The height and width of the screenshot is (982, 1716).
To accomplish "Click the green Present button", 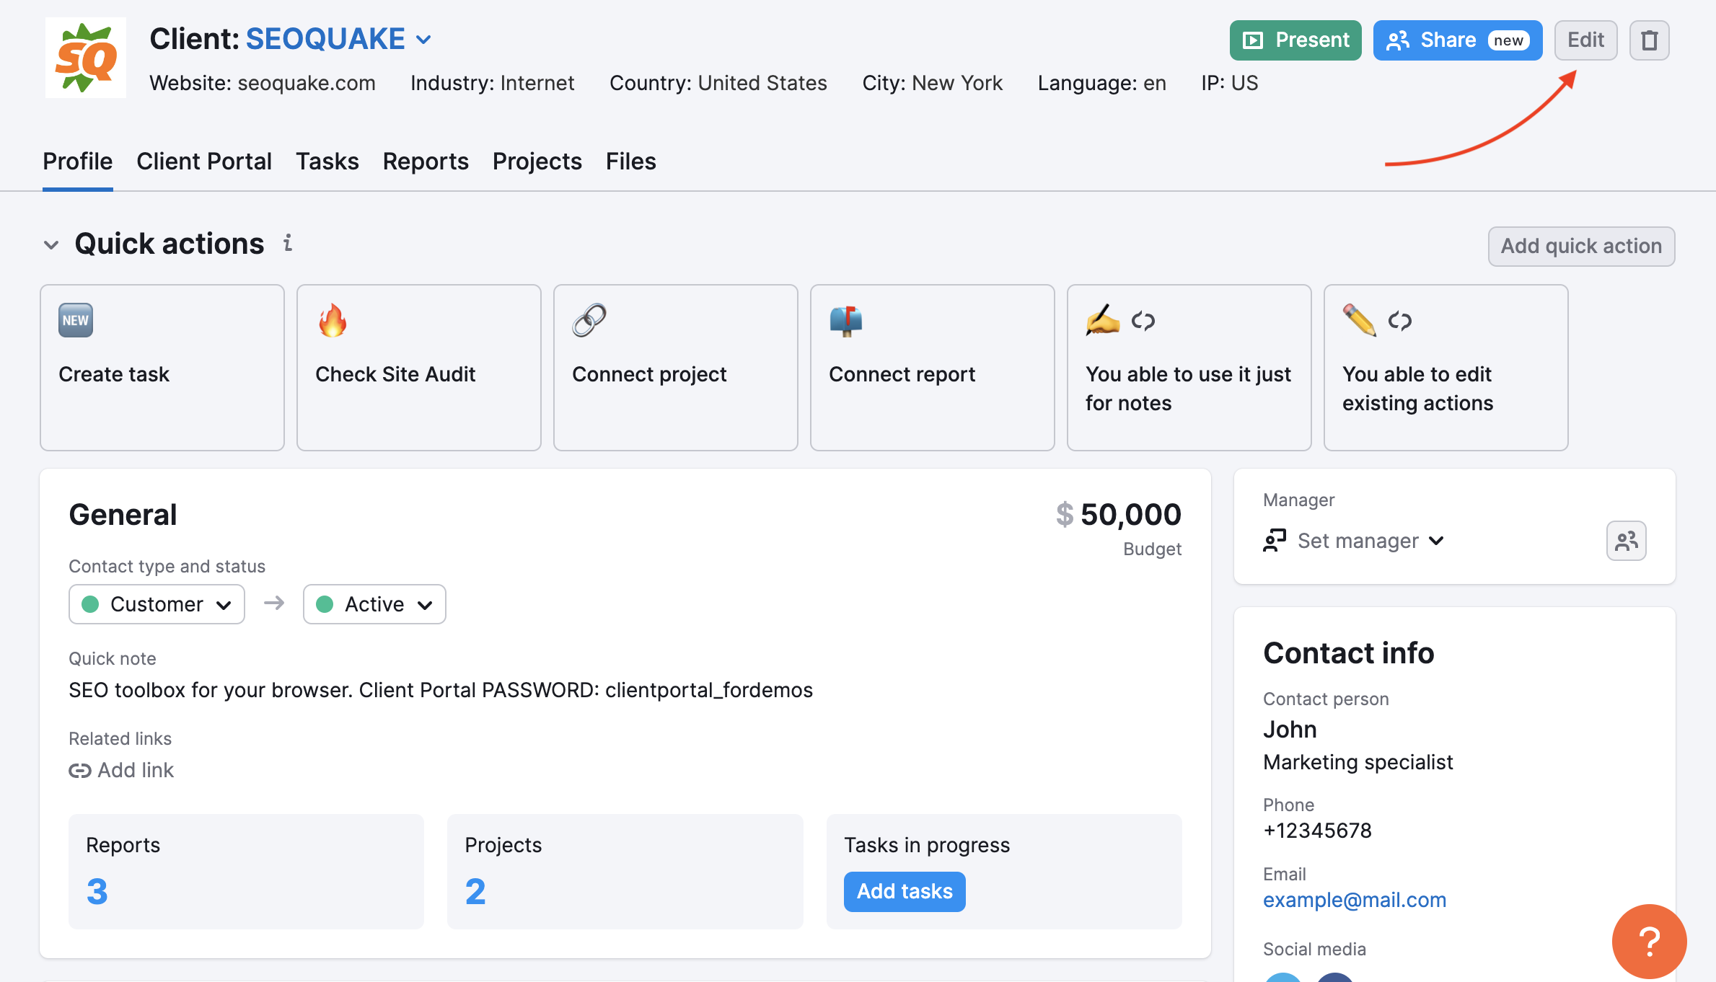I will 1295,40.
